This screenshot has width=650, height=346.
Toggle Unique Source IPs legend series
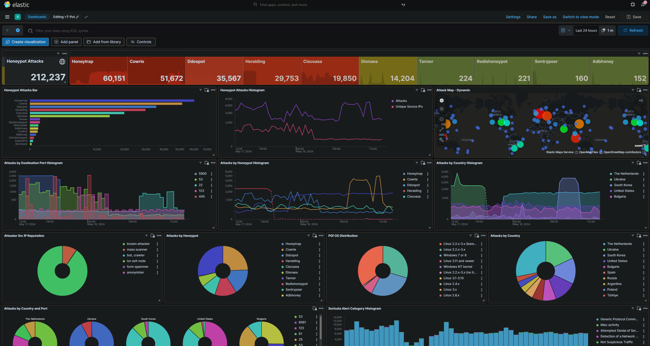pyautogui.click(x=409, y=107)
